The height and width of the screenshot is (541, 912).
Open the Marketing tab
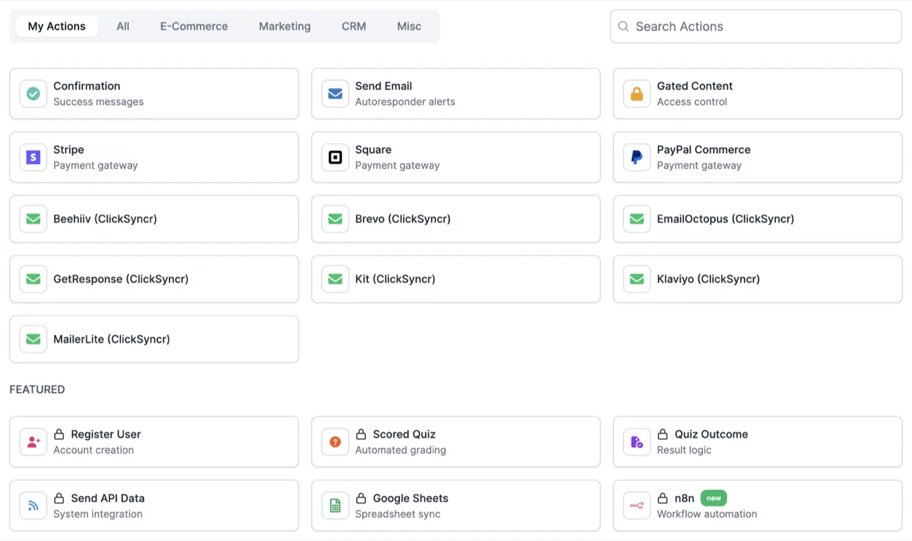point(285,27)
